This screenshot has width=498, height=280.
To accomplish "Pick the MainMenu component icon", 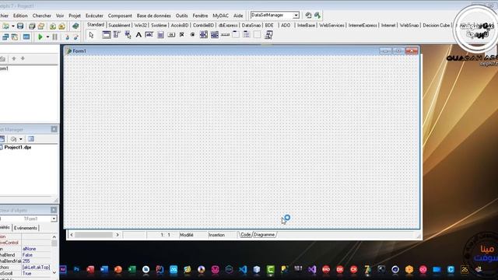I will tap(117, 35).
